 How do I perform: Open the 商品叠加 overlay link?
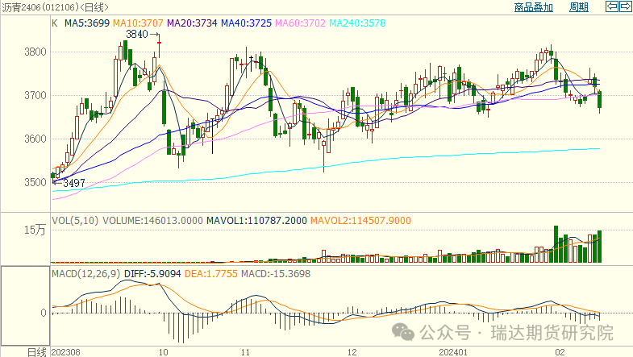coord(534,7)
